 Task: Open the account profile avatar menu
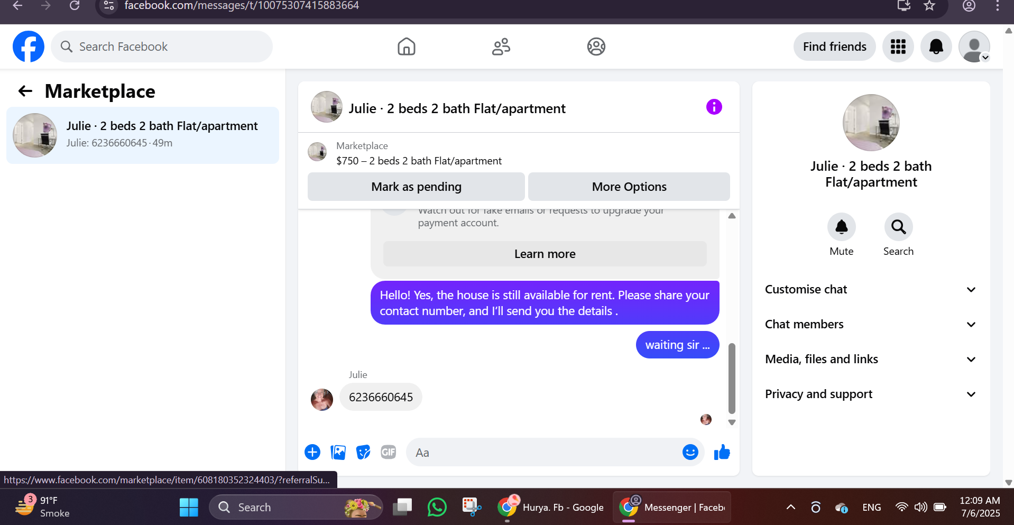974,47
